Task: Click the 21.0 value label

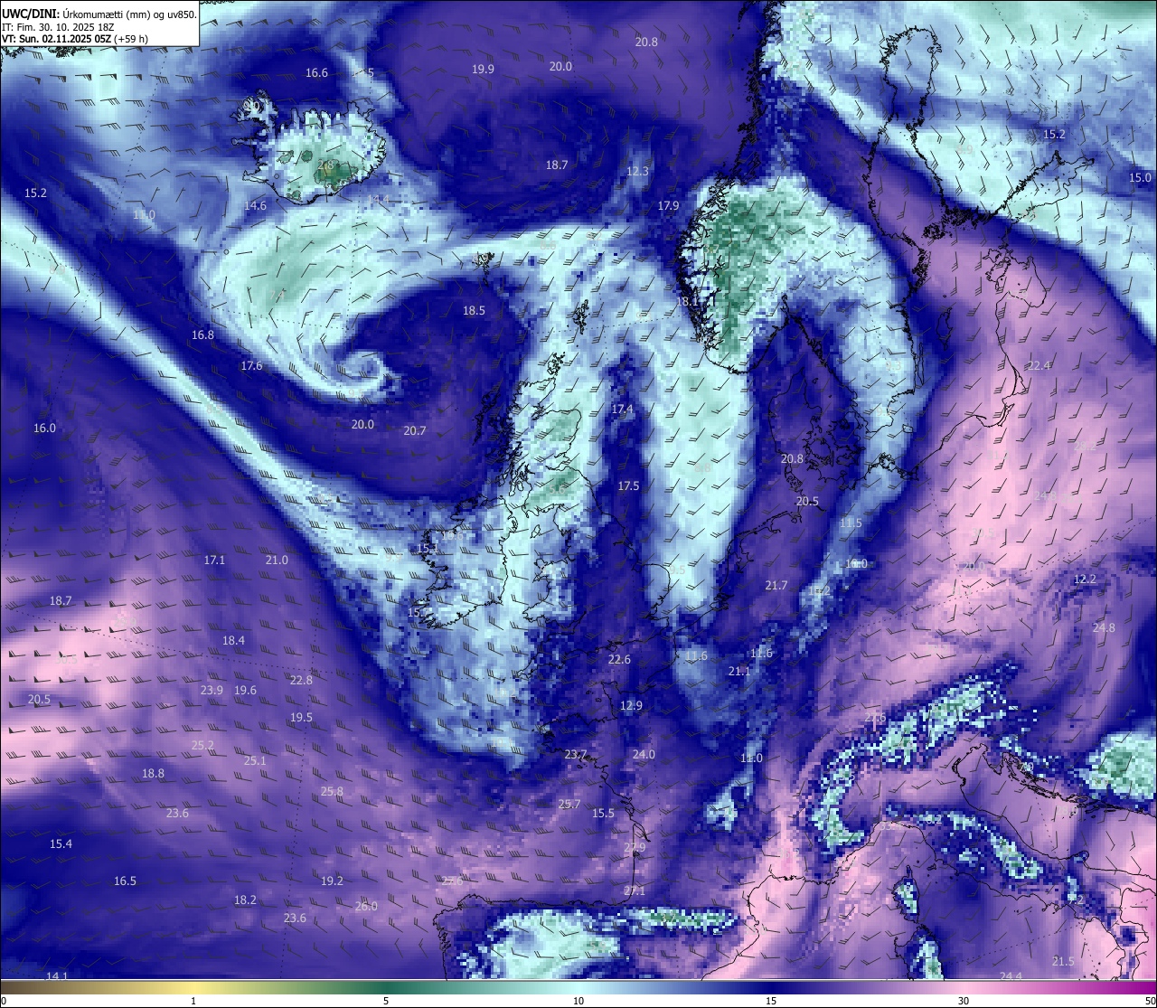Action: (x=277, y=561)
